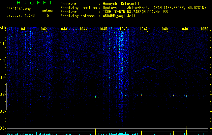The image size is (212, 135).
Task: Click the 1.1 kHz axis label
Action: [3, 44]
